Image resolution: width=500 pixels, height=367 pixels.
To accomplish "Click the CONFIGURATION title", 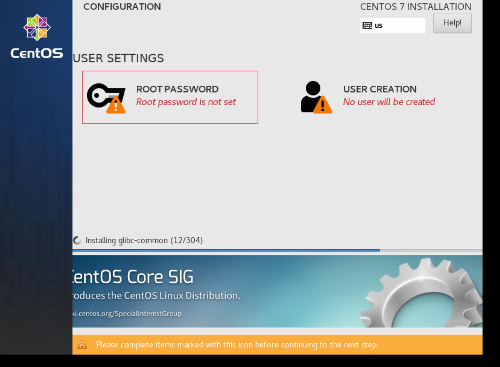I will pos(122,7).
